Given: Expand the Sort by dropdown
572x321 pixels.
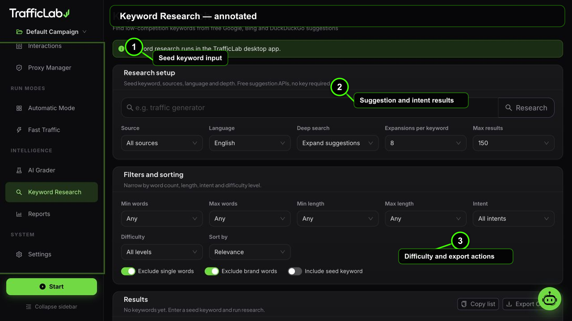Looking at the screenshot, I should tap(250, 252).
